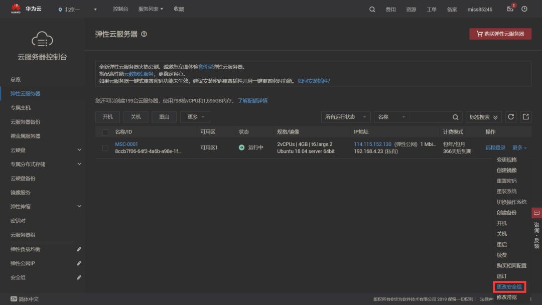Click the location pin icon for 北京一
The width and height of the screenshot is (542, 305).
(x=60, y=10)
